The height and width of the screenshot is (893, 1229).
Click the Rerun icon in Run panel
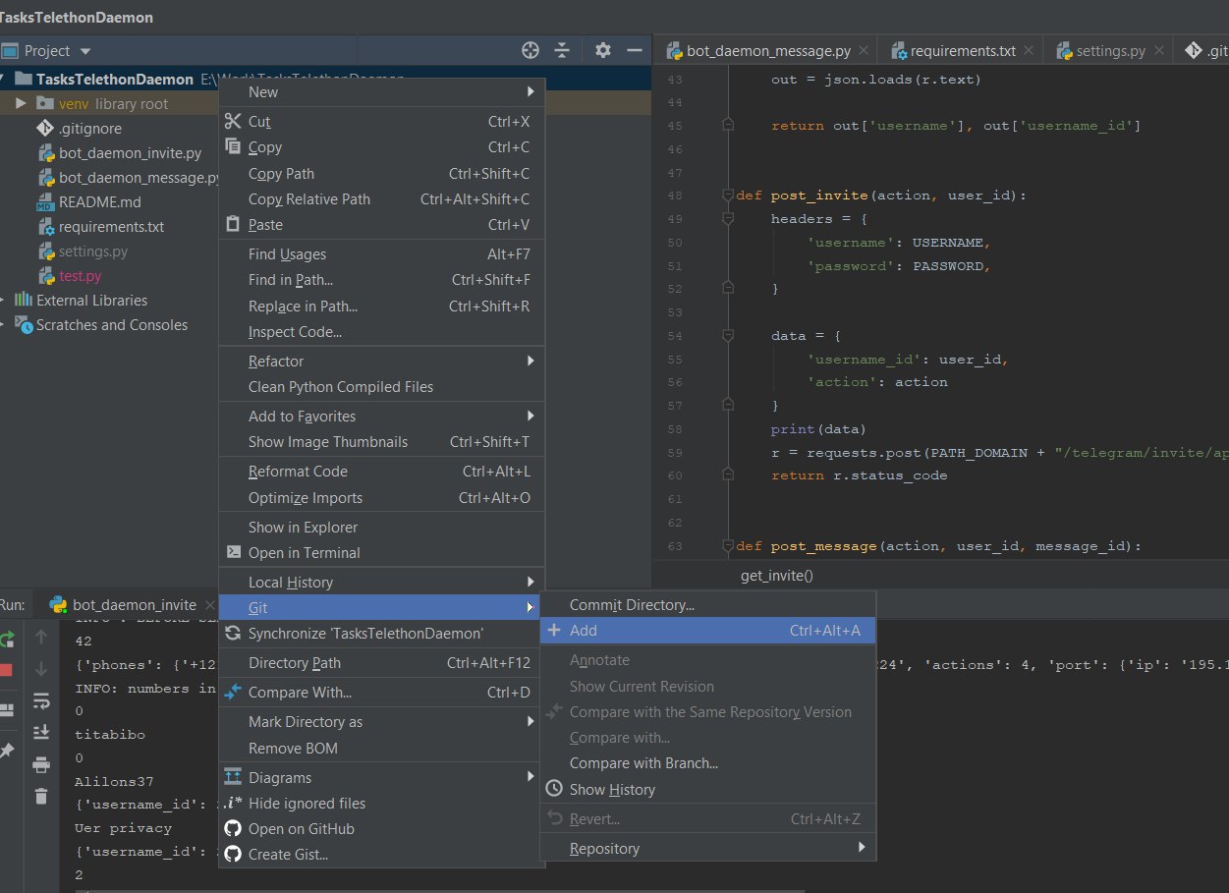[x=7, y=639]
